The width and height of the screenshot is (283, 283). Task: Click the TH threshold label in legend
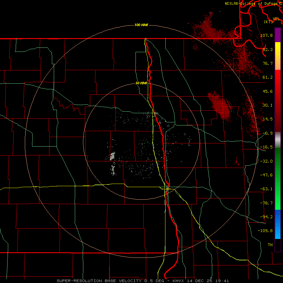270,245
